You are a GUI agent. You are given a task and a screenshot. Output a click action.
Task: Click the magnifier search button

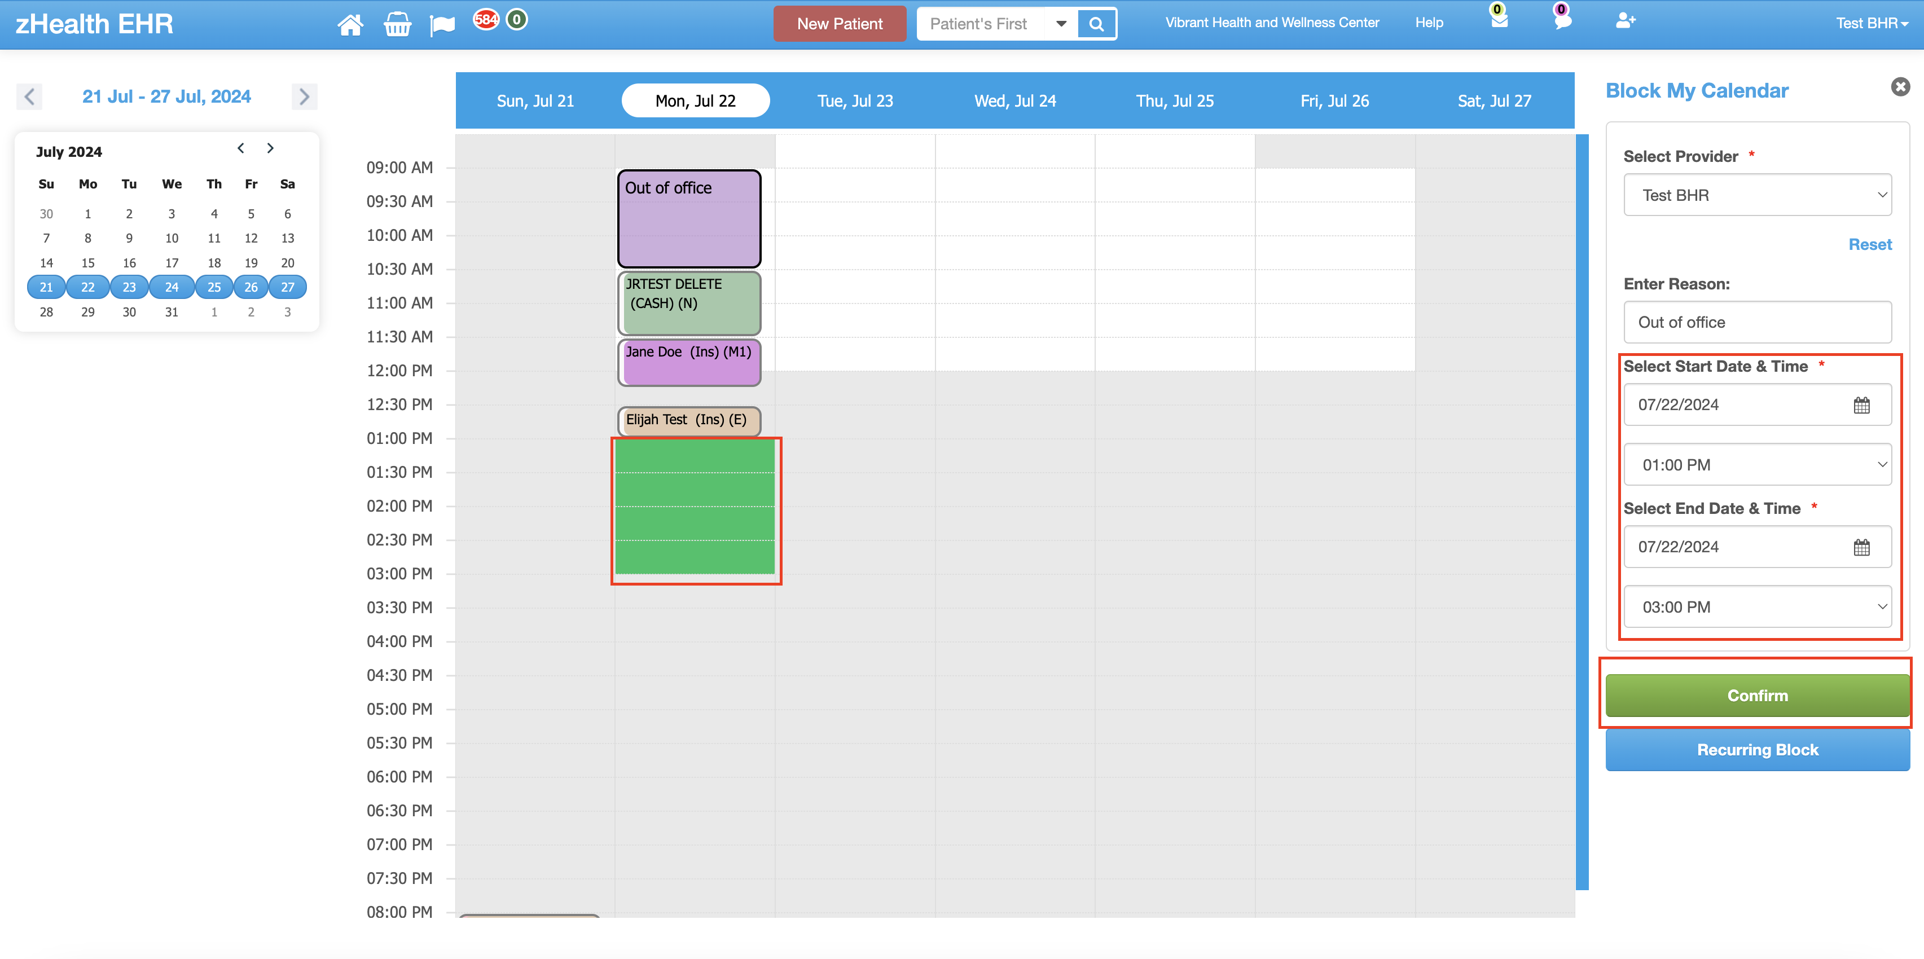1096,24
